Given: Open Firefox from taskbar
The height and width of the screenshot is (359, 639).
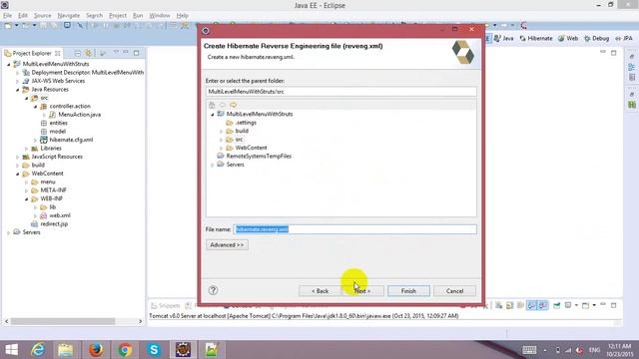Looking at the screenshot, I should coord(96,350).
